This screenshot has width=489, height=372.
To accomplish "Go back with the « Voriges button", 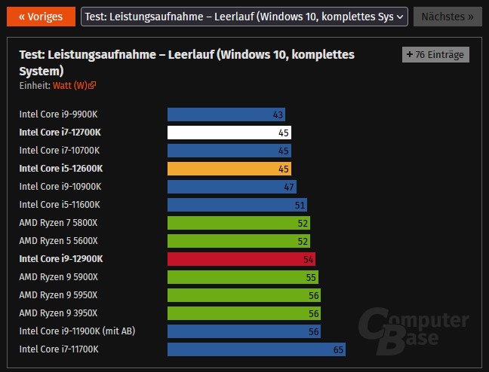I will [x=41, y=17].
